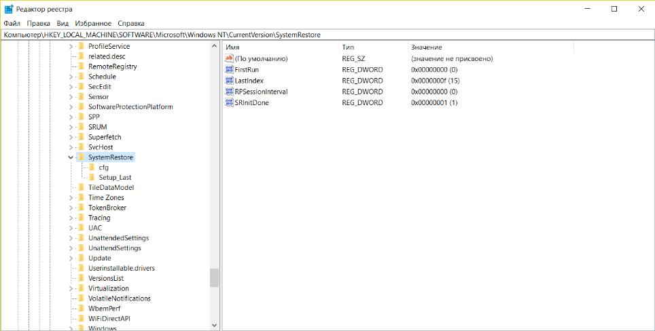
Task: Click the SPP folder icon
Action: 81,117
